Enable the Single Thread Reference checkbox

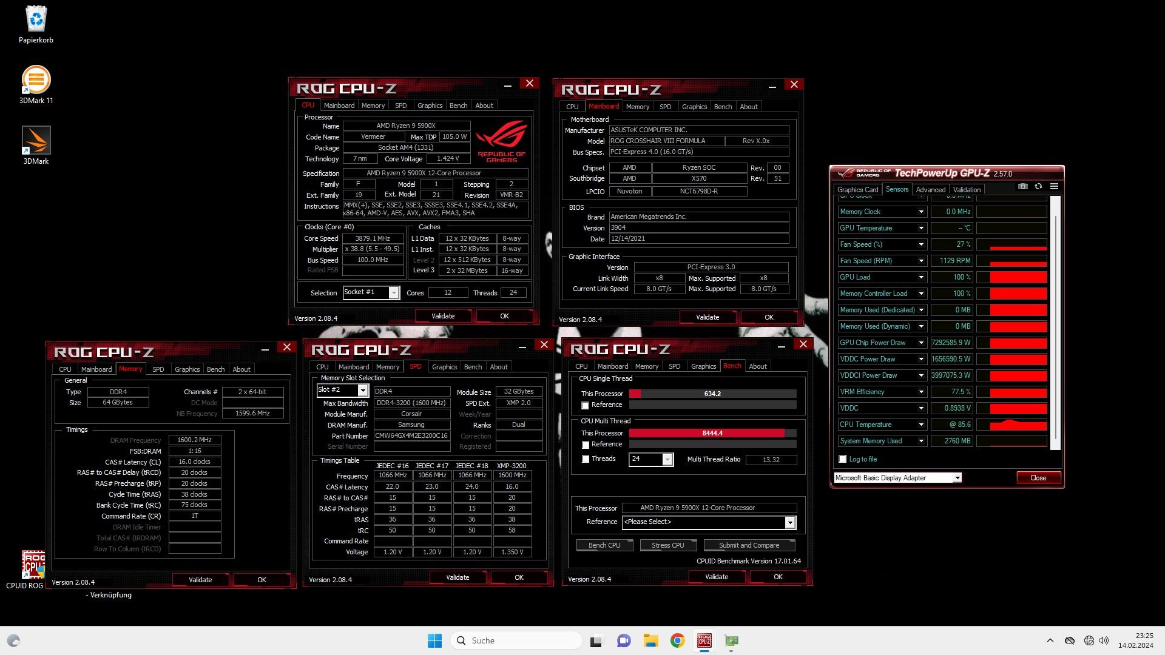click(x=586, y=405)
